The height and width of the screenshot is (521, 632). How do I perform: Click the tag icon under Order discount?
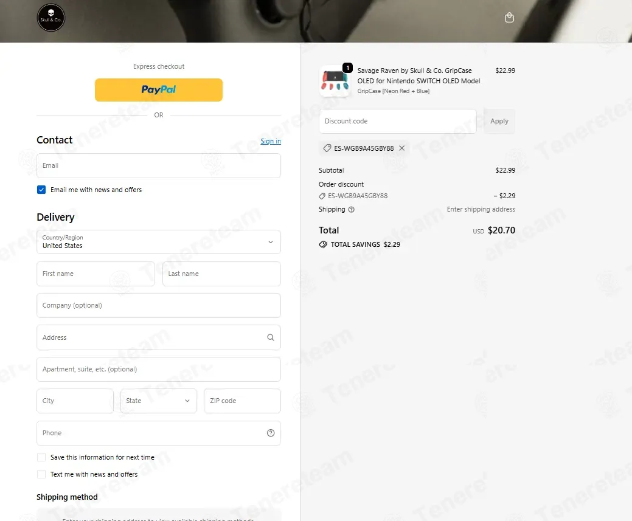tap(322, 196)
